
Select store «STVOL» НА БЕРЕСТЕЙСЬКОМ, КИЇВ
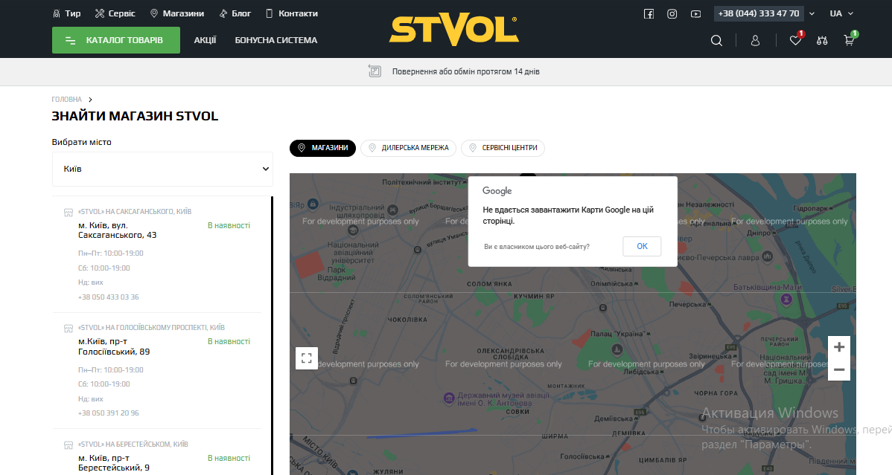tap(133, 444)
